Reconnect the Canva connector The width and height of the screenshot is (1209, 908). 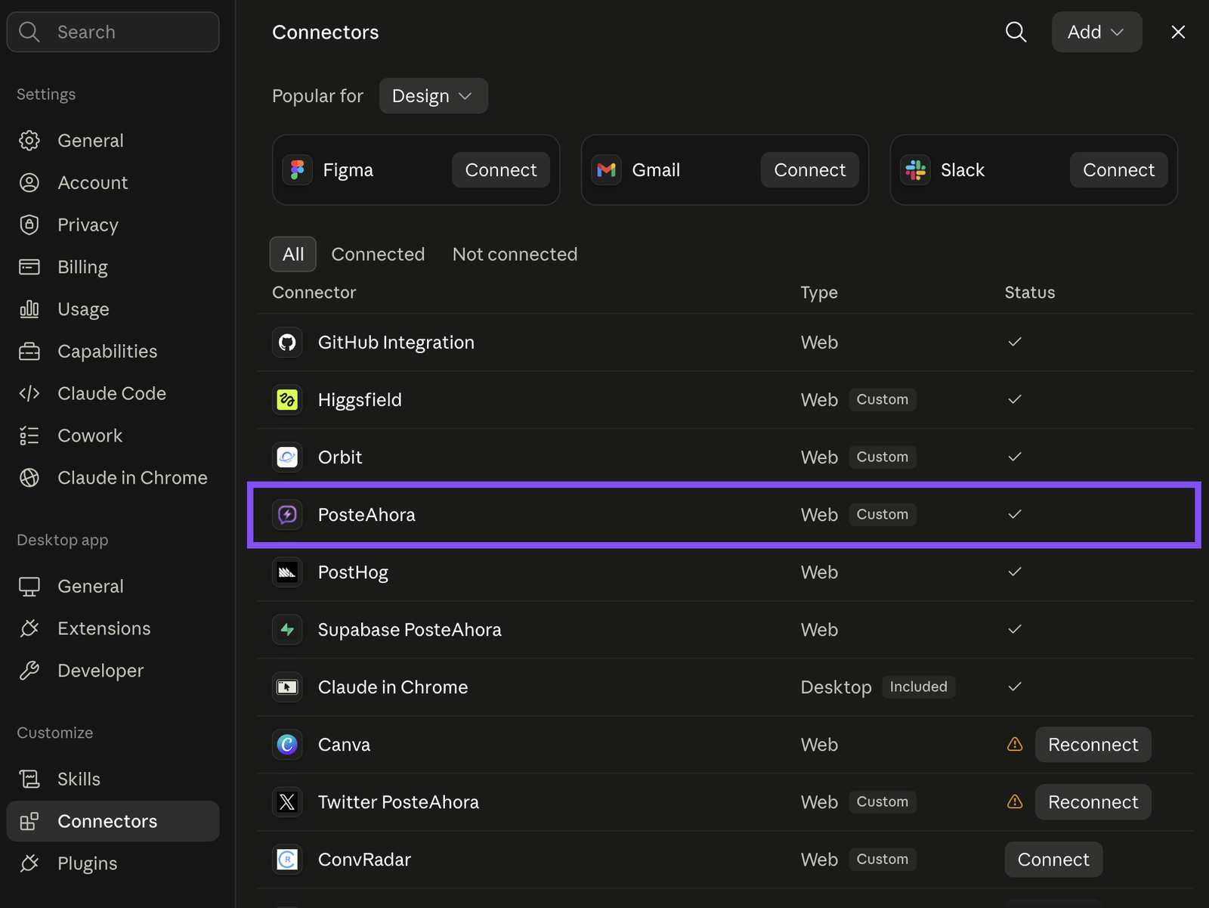[x=1093, y=745]
